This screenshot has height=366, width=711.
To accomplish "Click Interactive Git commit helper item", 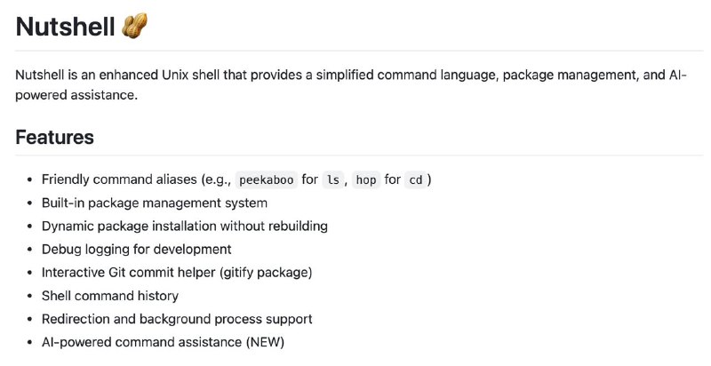I will pyautogui.click(x=177, y=272).
